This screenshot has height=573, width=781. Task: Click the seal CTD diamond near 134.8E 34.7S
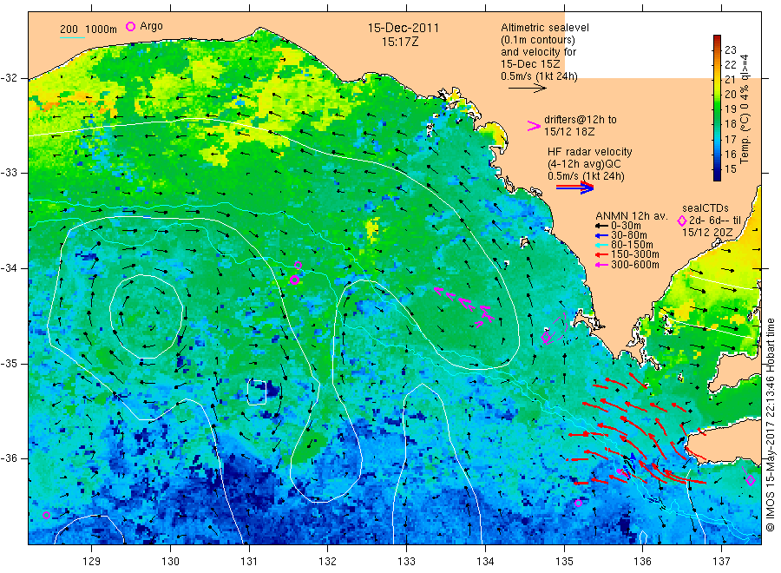point(546,338)
